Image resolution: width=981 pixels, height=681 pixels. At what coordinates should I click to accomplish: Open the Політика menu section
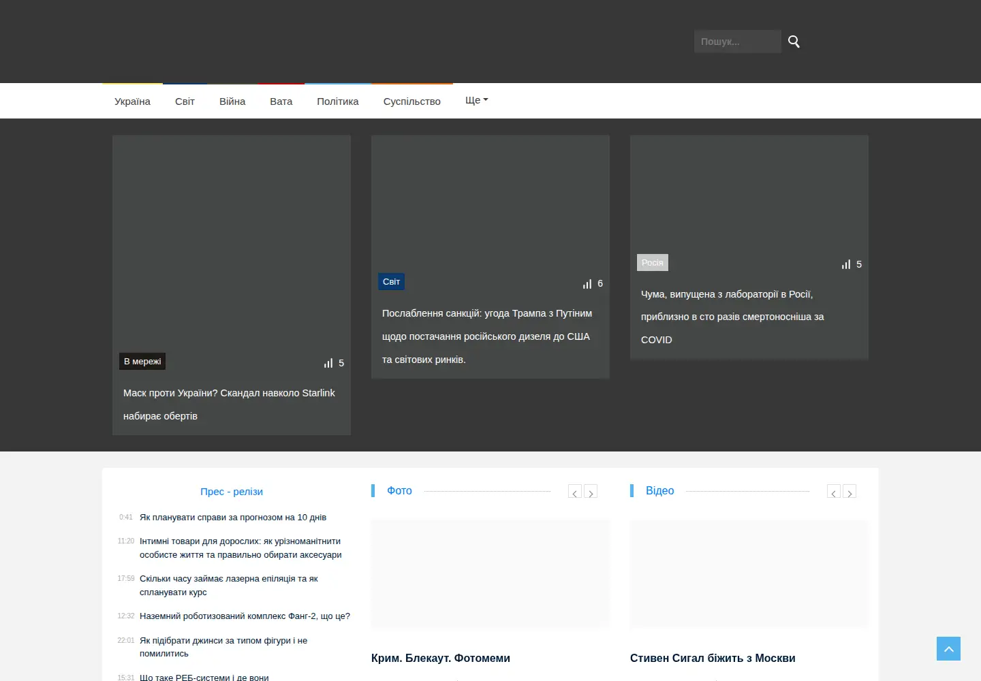(338, 101)
